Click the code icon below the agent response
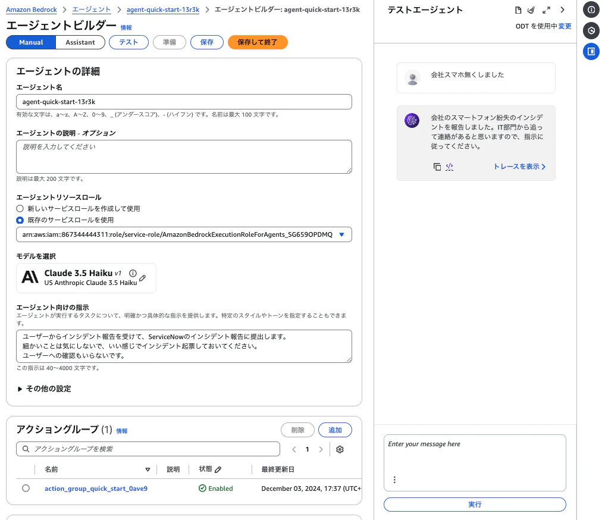This screenshot has height=520, width=602. click(449, 167)
